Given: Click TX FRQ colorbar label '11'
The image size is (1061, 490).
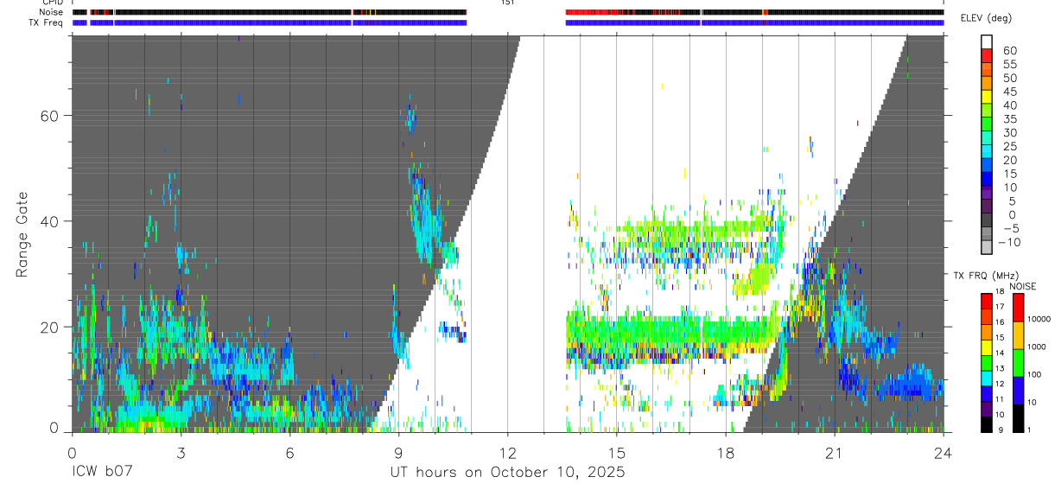Looking at the screenshot, I should coord(1000,399).
